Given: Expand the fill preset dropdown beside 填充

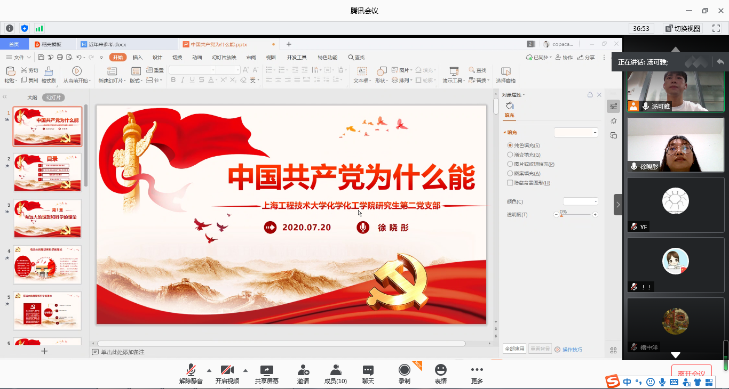Looking at the screenshot, I should (576, 132).
